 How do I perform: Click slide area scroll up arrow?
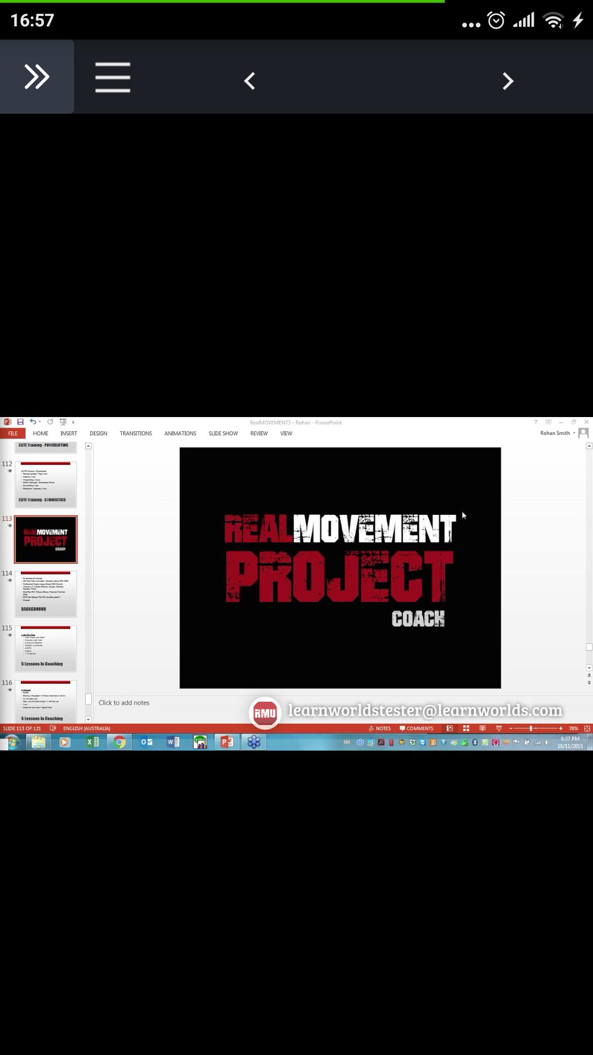click(589, 446)
